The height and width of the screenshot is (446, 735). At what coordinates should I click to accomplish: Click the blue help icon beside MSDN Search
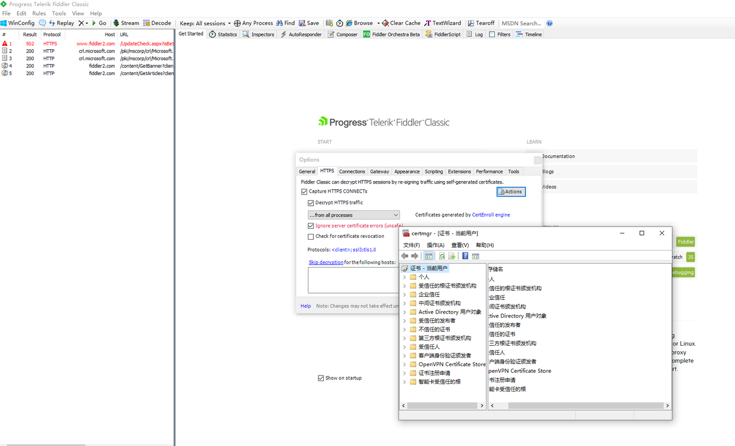point(550,24)
